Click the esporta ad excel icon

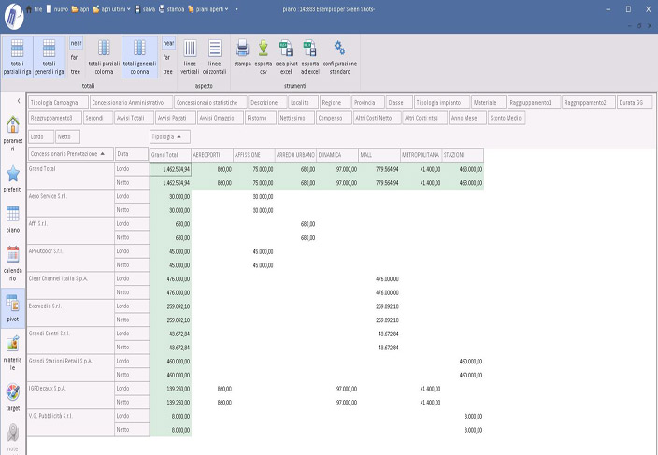(x=310, y=49)
